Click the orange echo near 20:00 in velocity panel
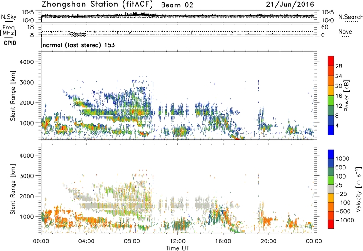 [267, 221]
